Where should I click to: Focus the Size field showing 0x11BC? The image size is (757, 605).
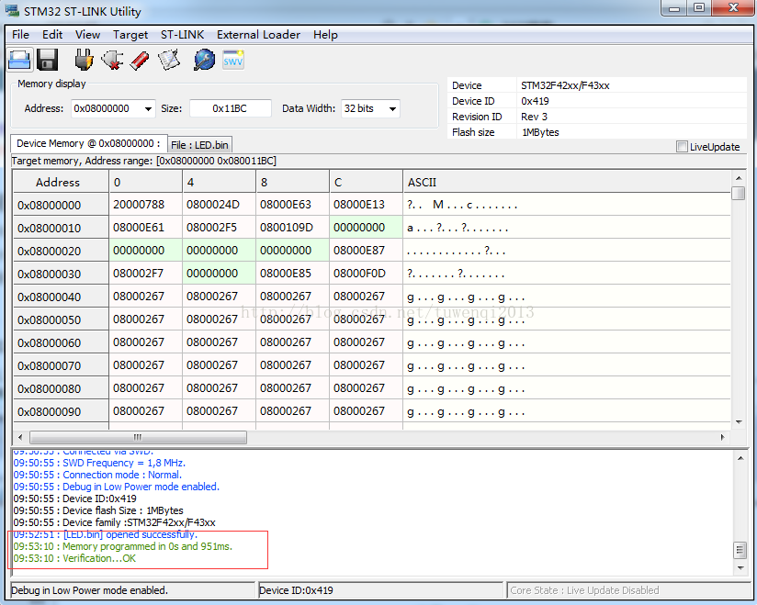(230, 108)
